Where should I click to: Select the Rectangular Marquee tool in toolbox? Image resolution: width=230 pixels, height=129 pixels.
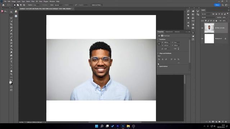(x=11, y=15)
